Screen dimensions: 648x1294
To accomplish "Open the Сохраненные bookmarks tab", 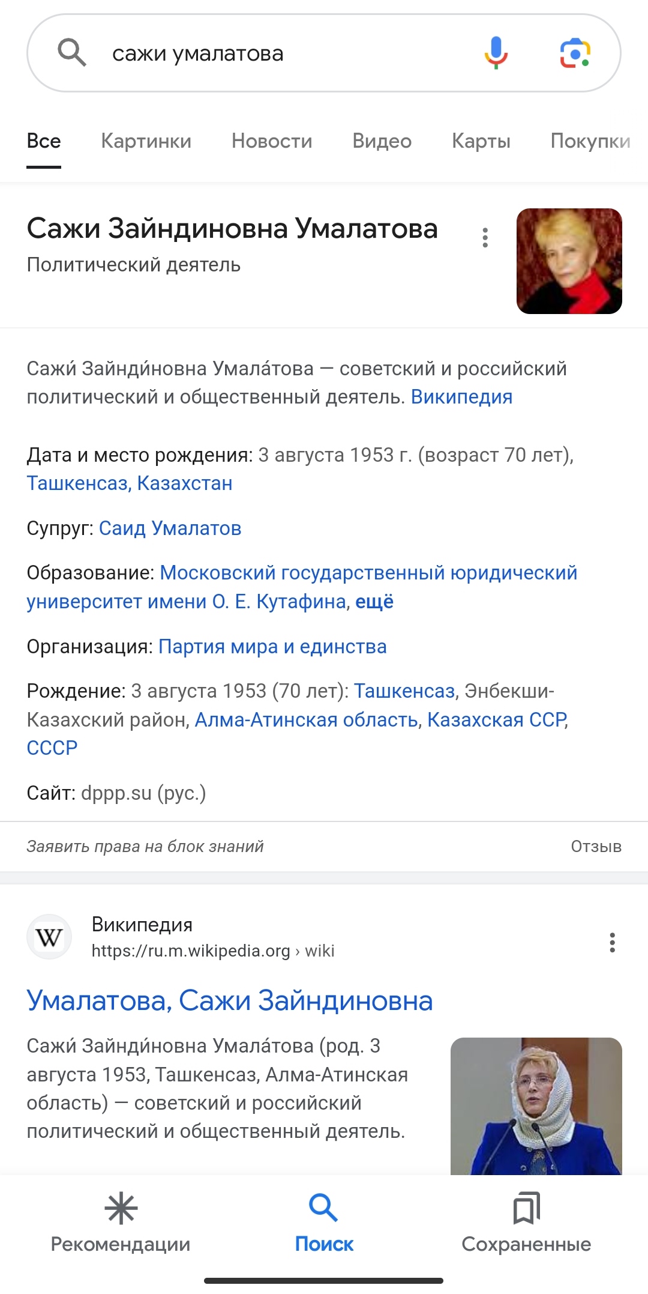I will pyautogui.click(x=526, y=1223).
